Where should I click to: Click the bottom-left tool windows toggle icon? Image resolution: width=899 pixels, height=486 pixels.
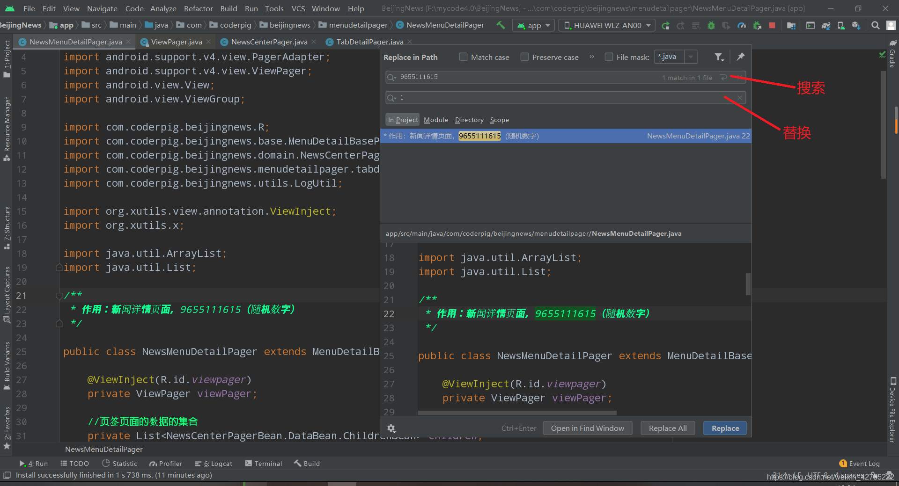tap(7, 475)
